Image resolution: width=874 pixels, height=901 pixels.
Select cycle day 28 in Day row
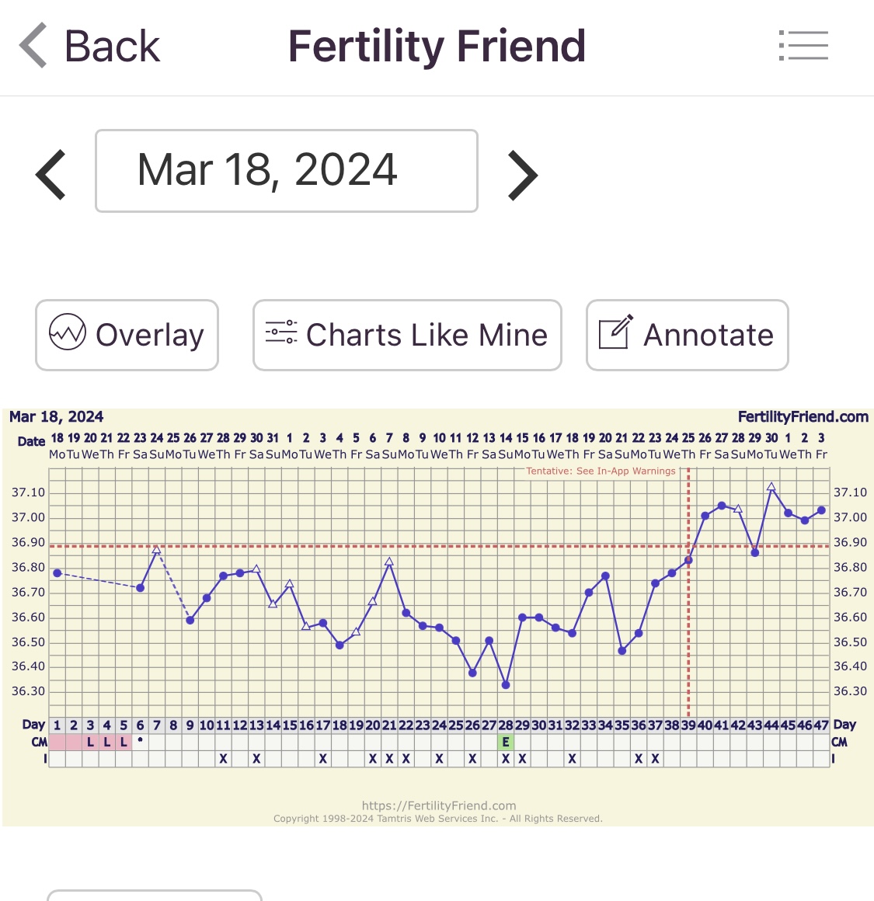tap(506, 725)
